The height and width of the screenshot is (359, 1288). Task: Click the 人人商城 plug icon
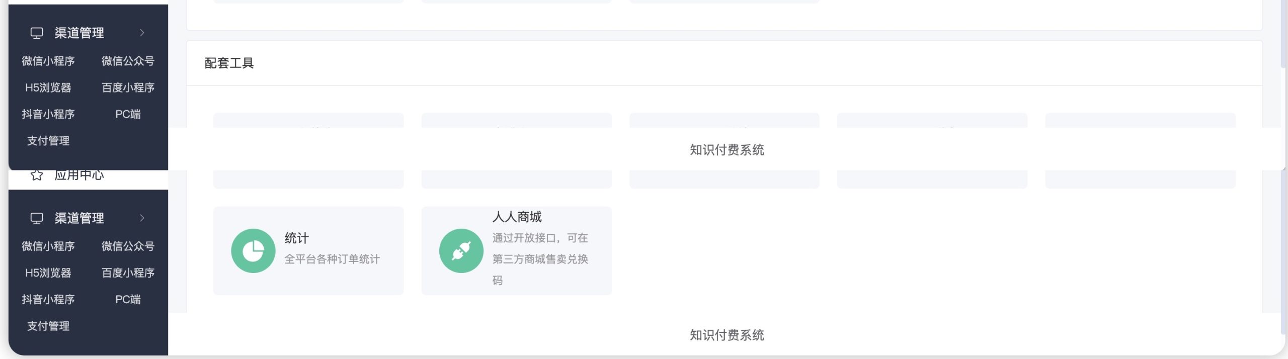461,251
